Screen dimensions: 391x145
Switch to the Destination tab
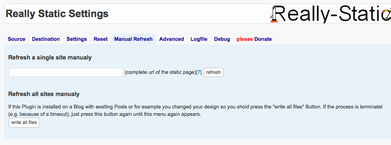46,39
